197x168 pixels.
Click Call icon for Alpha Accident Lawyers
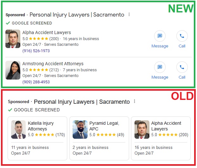tap(182, 36)
